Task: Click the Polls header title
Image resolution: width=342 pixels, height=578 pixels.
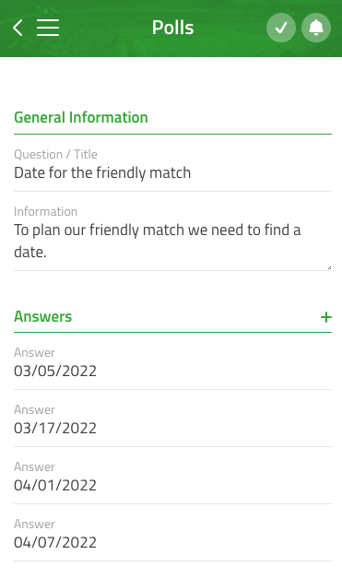Action: 172,28
